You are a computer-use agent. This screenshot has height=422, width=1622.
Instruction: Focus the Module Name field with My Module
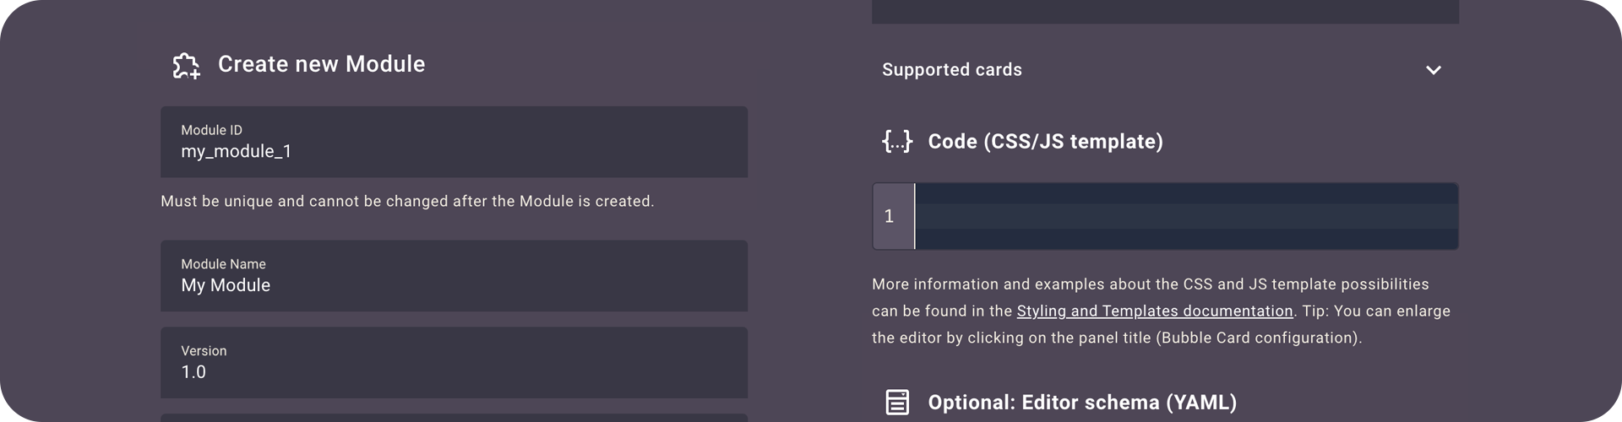click(454, 276)
